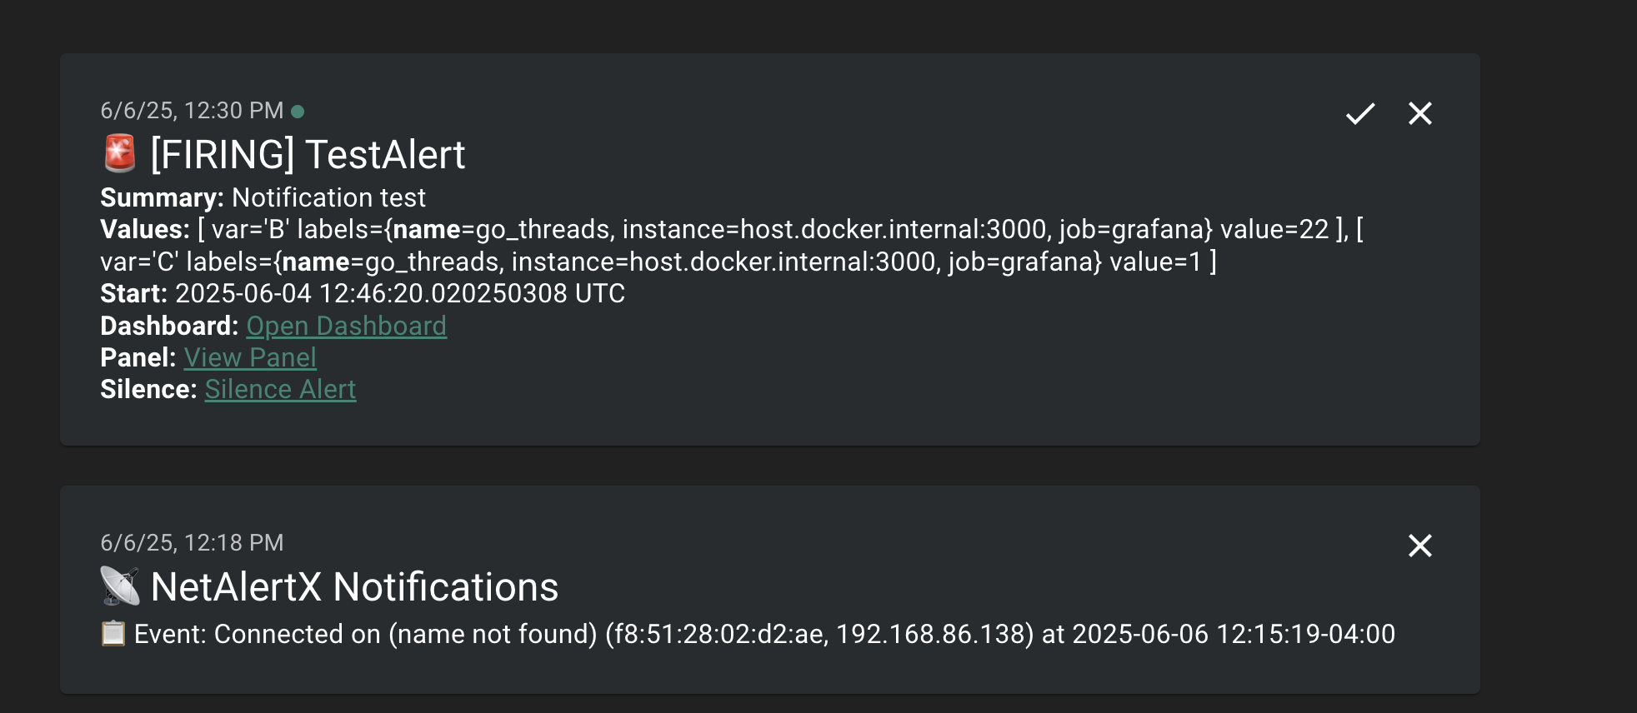Click the View Panel link

pyautogui.click(x=248, y=356)
